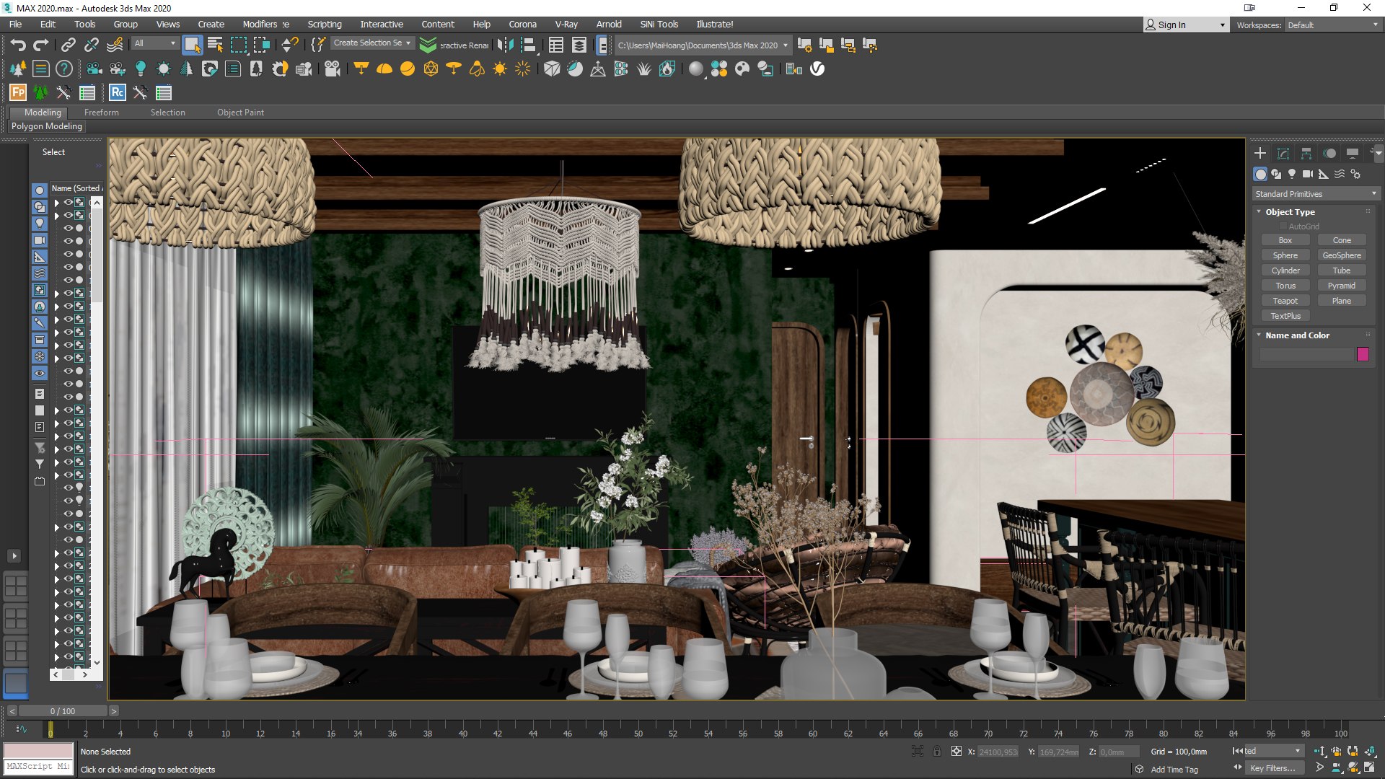
Task: Open the RailClone Rc icon
Action: point(117,92)
